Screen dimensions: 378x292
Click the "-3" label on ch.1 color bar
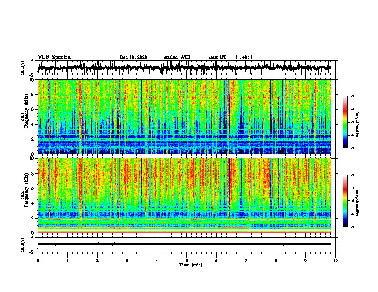[352, 96]
